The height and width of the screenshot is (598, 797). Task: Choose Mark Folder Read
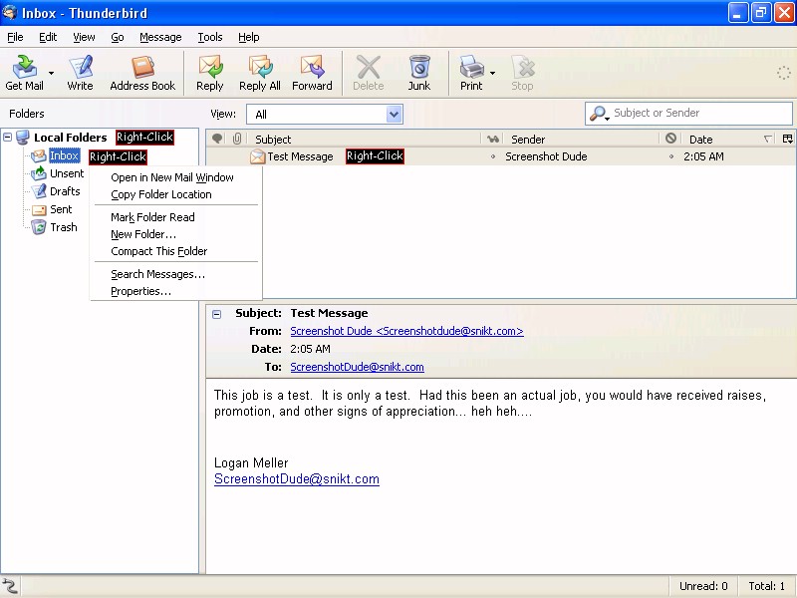tap(176, 217)
